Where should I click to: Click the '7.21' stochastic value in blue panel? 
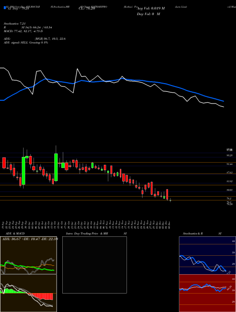(228, 272)
